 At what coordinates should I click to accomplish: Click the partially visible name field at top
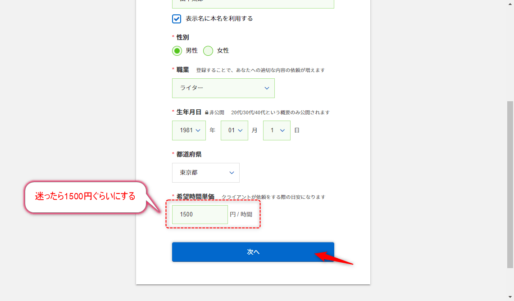coord(253,4)
